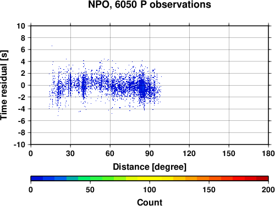Click the isolated outlier point above 6 seconds
Viewport: 275px width, 206px height.
pos(52,46)
